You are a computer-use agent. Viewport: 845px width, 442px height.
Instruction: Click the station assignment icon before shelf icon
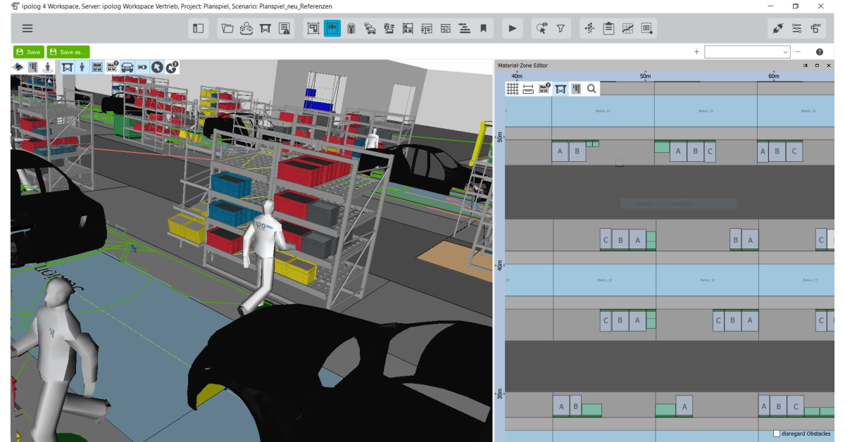pyautogui.click(x=389, y=29)
